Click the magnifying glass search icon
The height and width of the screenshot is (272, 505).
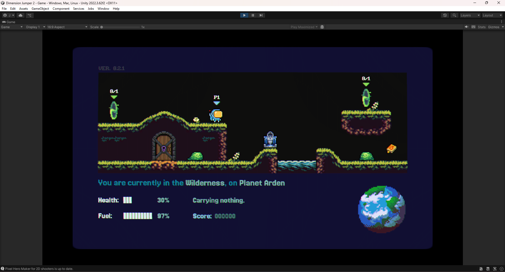coord(454,15)
